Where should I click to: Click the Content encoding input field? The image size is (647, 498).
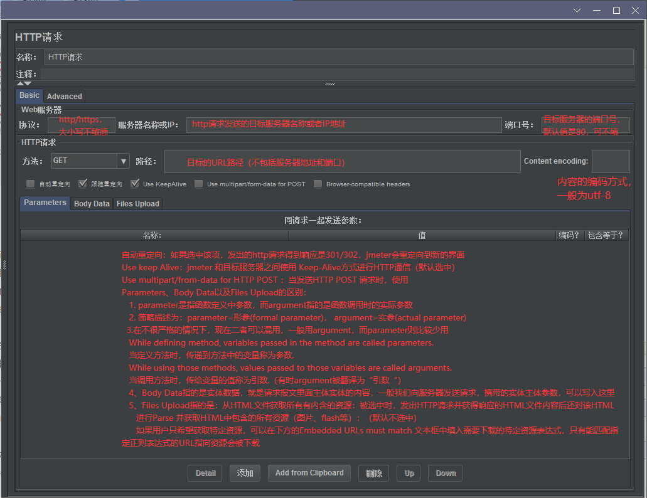pyautogui.click(x=611, y=161)
